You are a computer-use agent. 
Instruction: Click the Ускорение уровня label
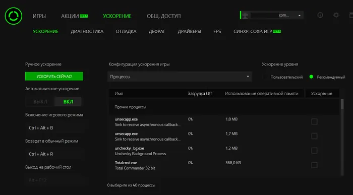coord(280,64)
